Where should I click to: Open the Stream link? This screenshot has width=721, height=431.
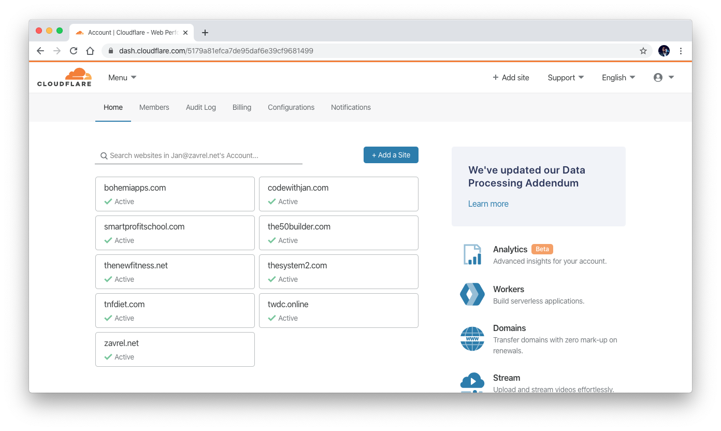(507, 378)
